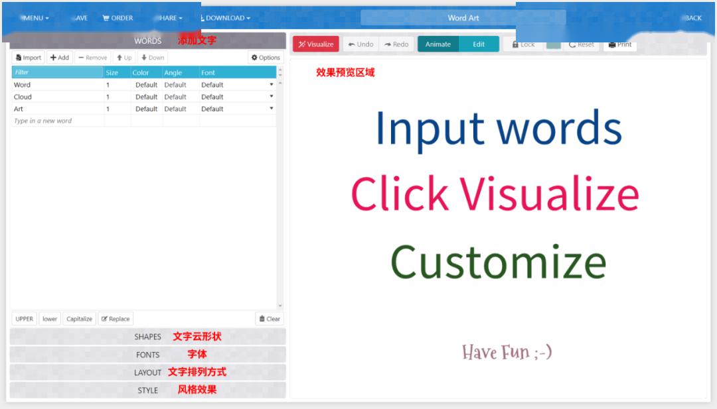The width and height of the screenshot is (717, 409).
Task: Click 'Customize' text in preview
Action: pyautogui.click(x=499, y=262)
